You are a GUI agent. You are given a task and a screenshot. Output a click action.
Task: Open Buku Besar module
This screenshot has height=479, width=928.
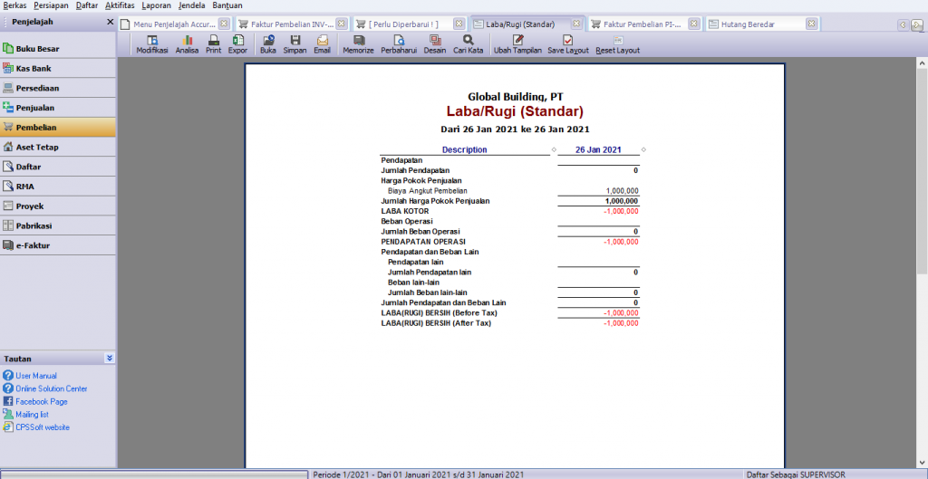pos(58,49)
